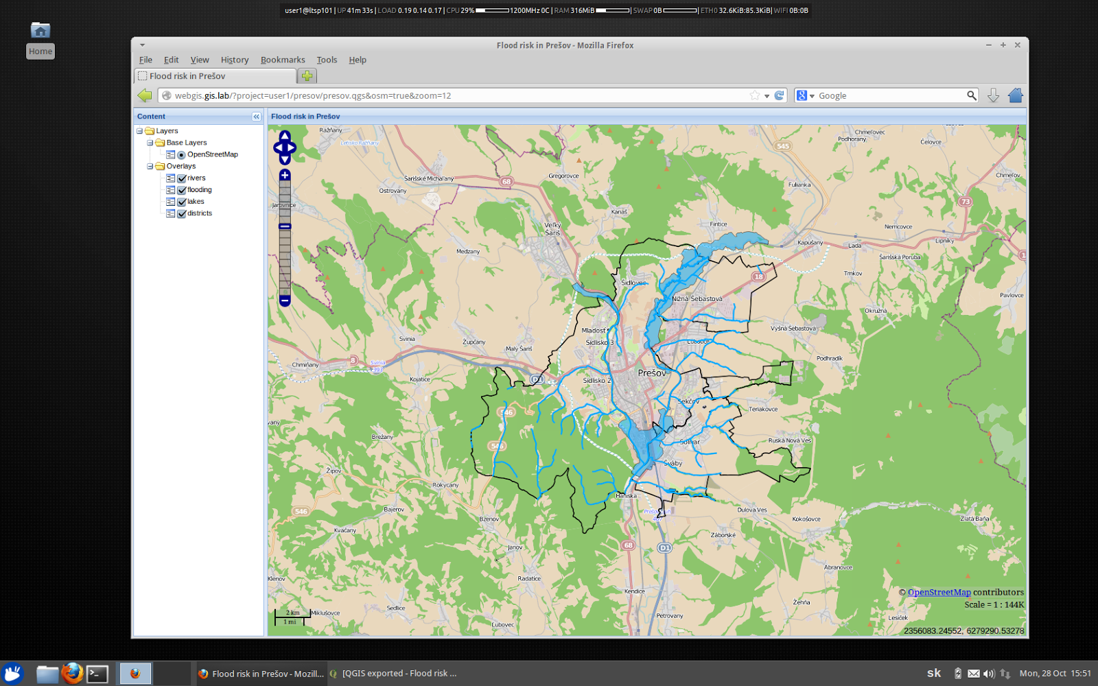Click the flooding layer legend icon

170,189
